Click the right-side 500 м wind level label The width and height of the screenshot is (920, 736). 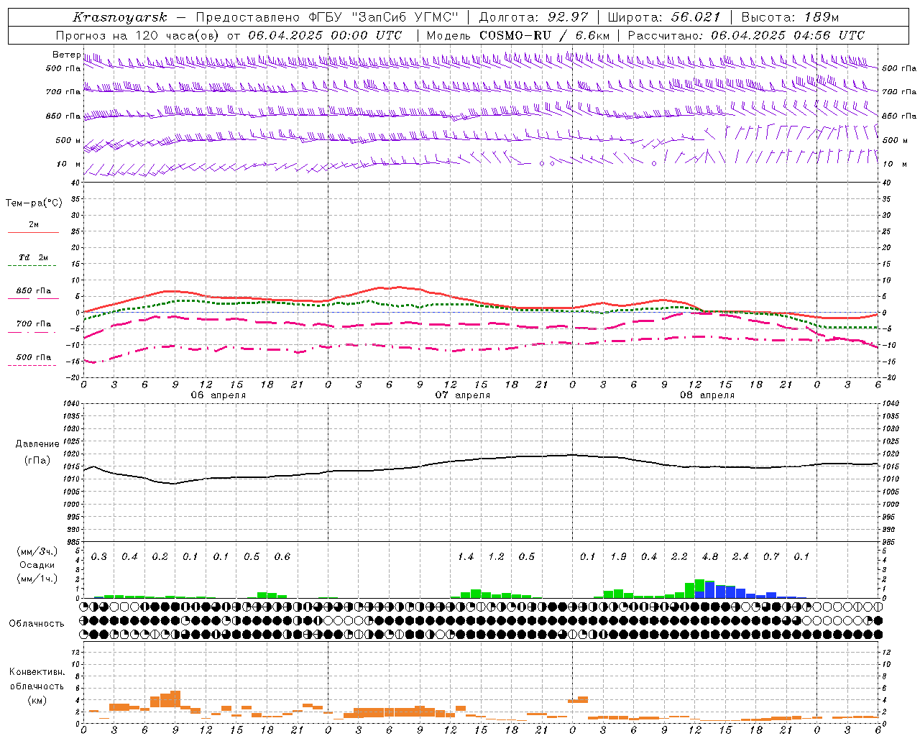point(894,141)
